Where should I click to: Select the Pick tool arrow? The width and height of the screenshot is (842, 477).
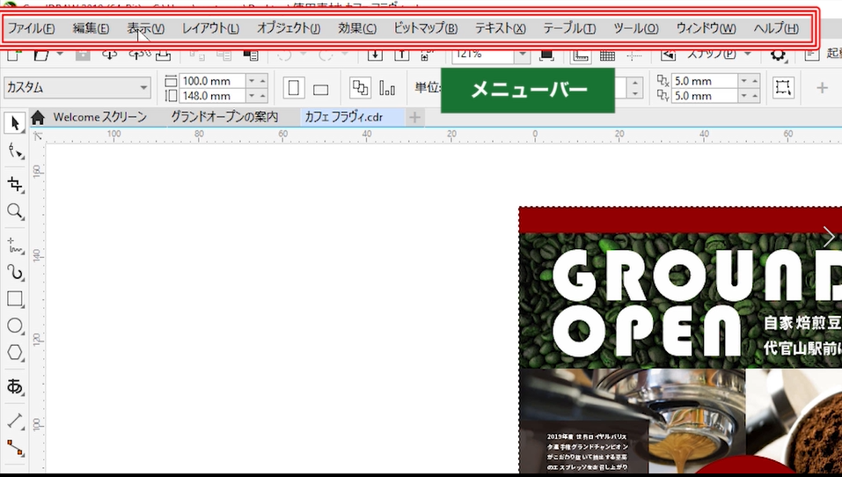15,122
